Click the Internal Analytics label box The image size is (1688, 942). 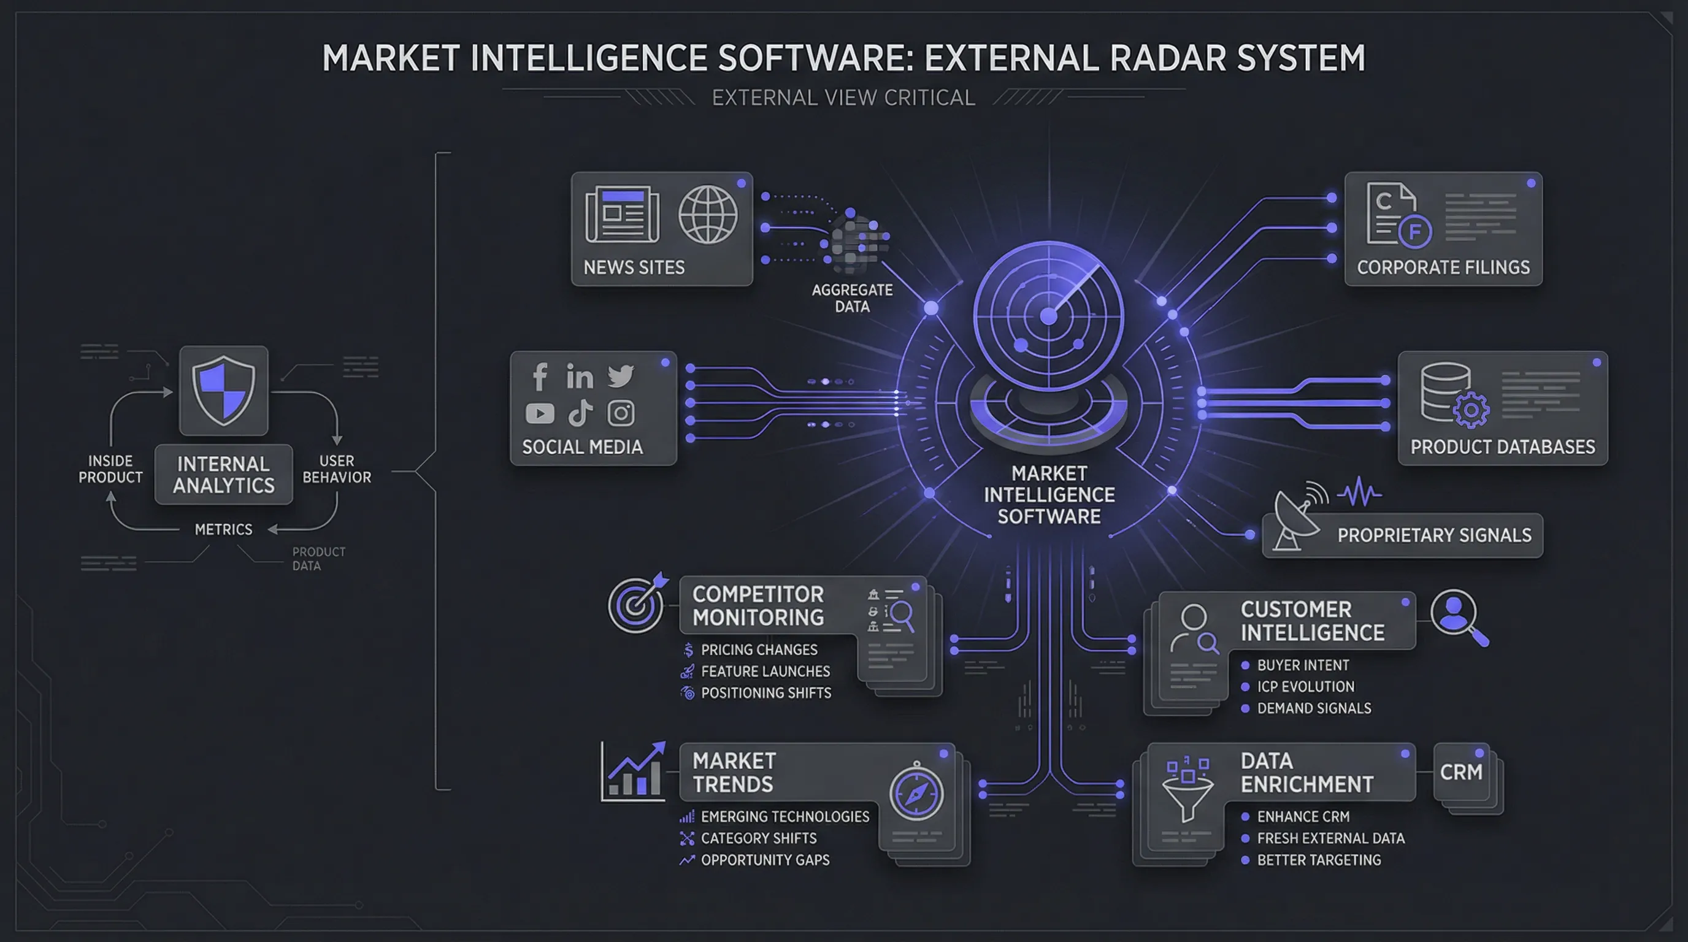(223, 475)
